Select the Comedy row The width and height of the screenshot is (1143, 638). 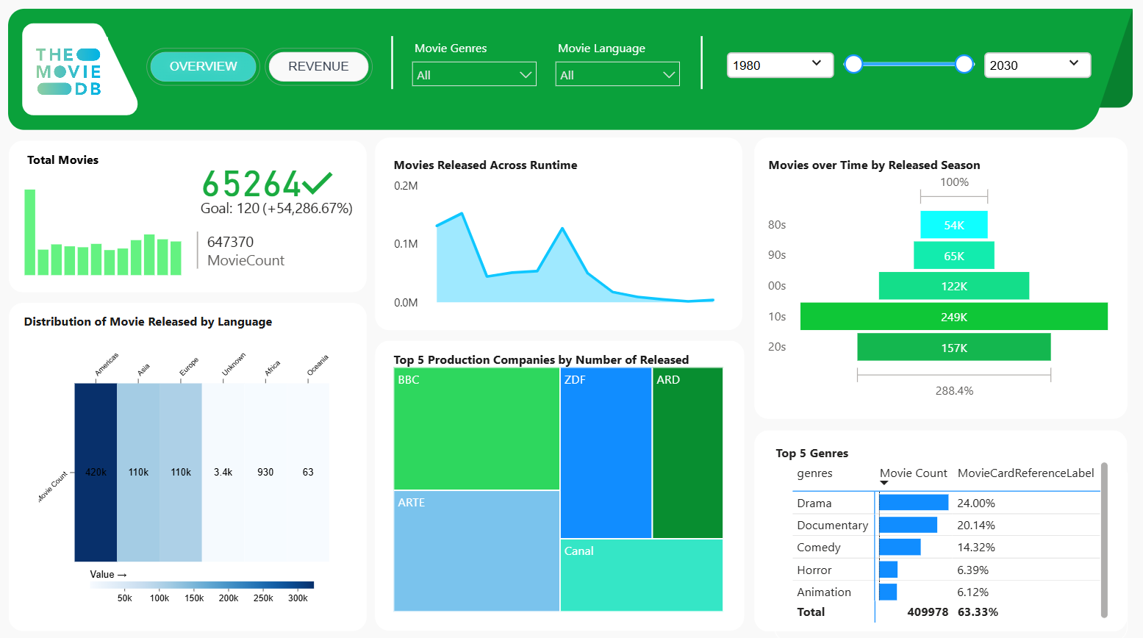[946, 547]
